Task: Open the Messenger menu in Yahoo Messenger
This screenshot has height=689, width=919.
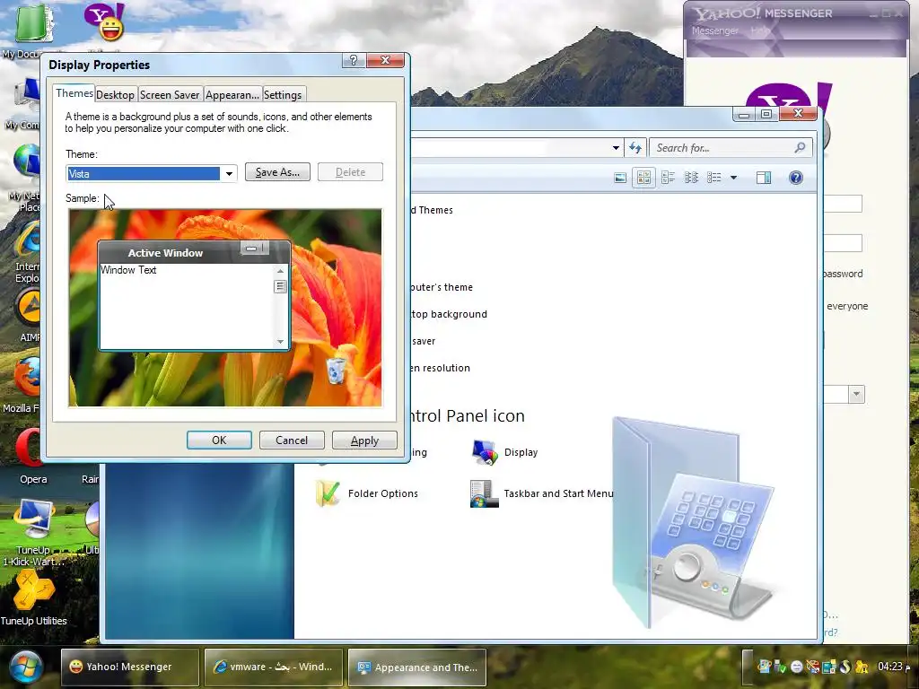Action: coord(714,31)
